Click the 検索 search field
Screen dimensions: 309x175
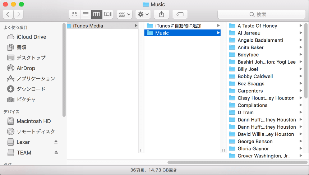pos(261,14)
